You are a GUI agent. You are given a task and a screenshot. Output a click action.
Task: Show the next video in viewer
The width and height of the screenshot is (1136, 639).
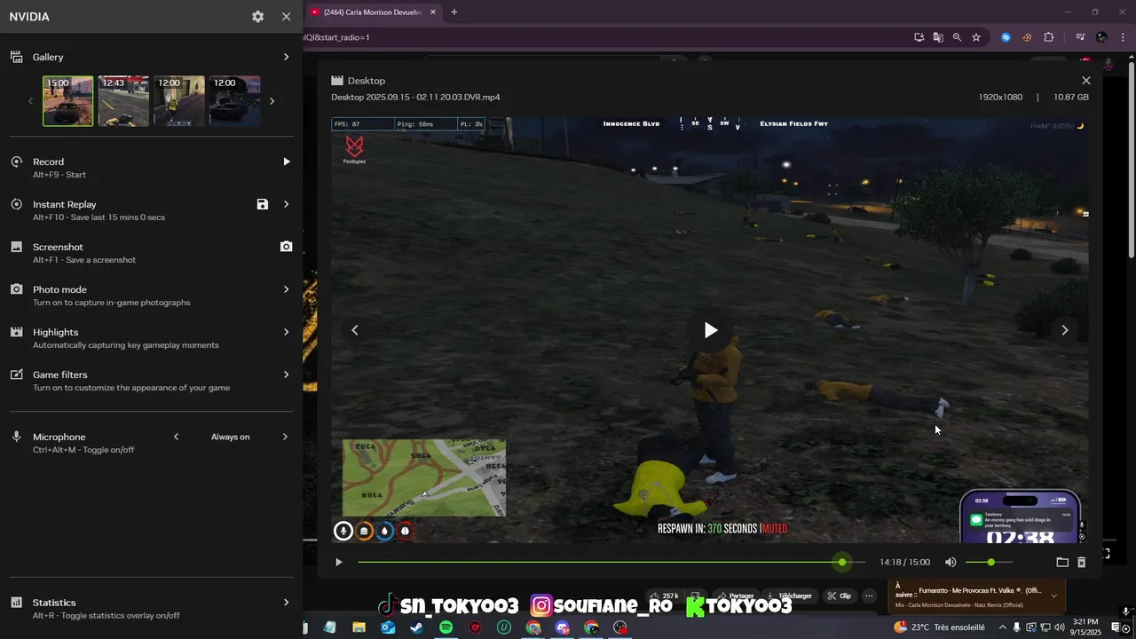point(1065,330)
